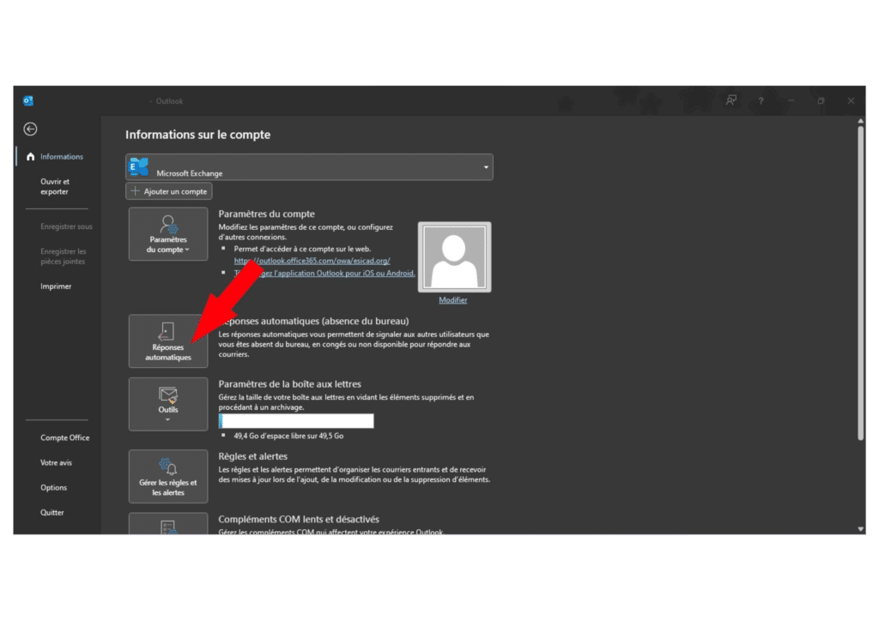This screenshot has height=621, width=879.
Task: Click 'Compléments COM lents et désactivés' heading
Action: pos(299,520)
